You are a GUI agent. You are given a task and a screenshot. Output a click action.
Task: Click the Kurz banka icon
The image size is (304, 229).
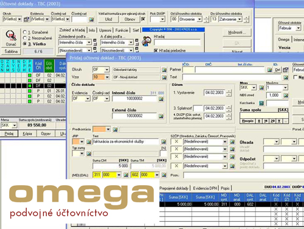click(261, 103)
